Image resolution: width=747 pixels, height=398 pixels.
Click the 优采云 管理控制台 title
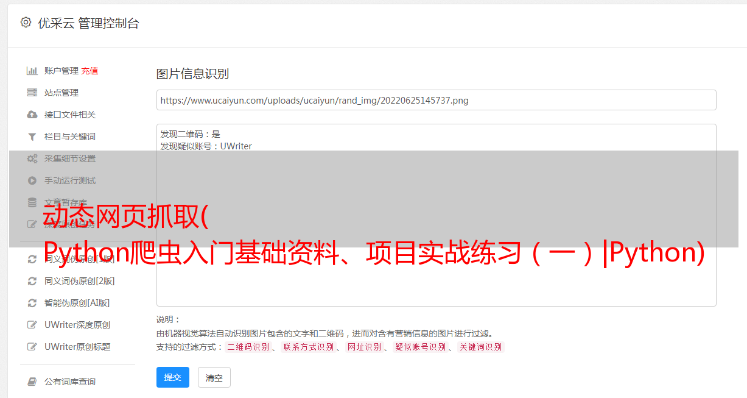(88, 23)
